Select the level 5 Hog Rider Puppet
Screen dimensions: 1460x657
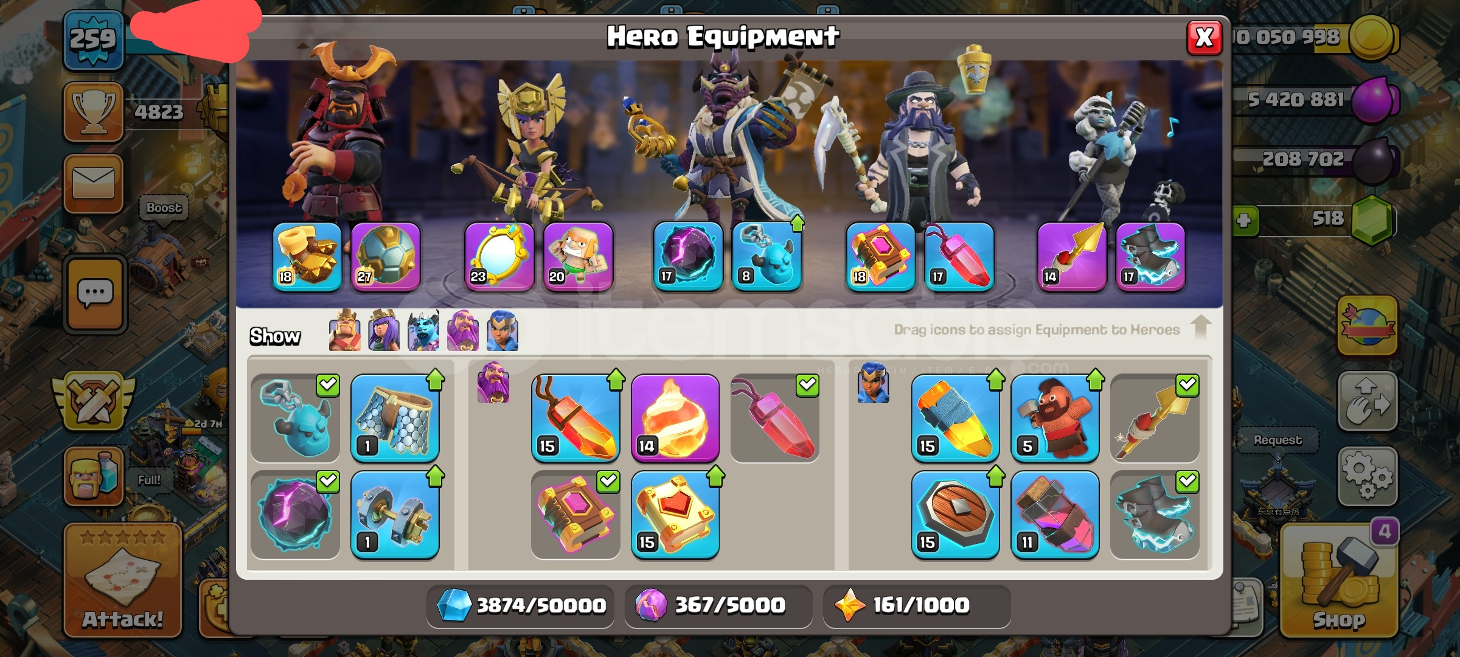pyautogui.click(x=1055, y=418)
